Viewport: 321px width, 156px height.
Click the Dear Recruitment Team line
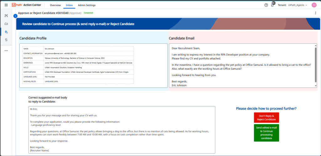[186, 48]
